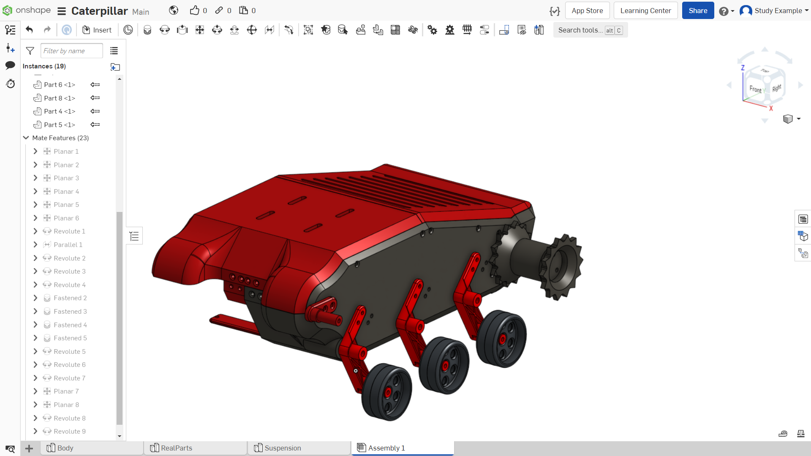Click the Main branch label
This screenshot has height=456, width=811.
141,12
